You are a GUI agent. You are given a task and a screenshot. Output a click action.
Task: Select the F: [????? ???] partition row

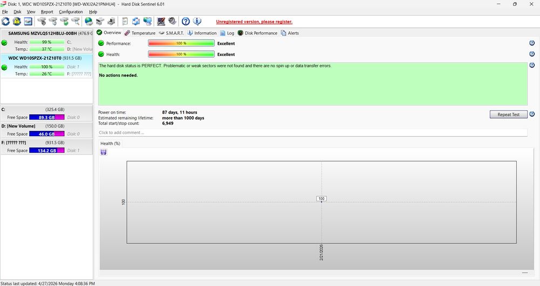pos(46,147)
